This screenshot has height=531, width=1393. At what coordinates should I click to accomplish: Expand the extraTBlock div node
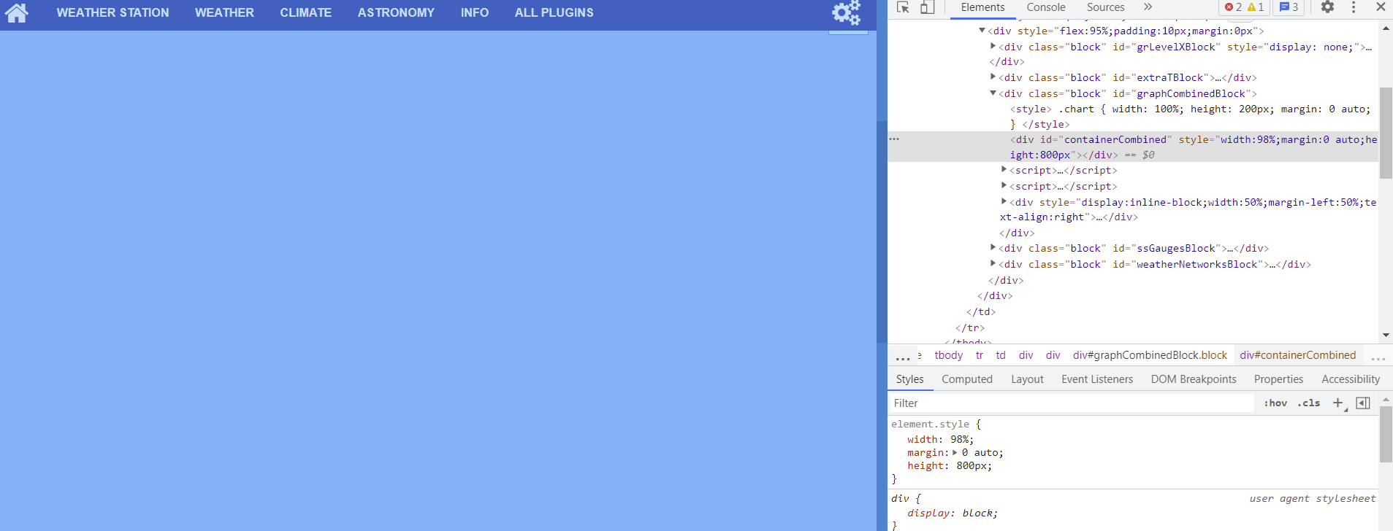[x=993, y=77]
